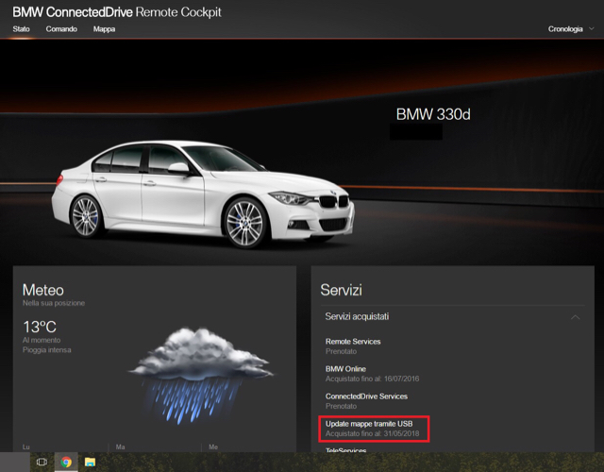Screen dimensions: 604x472
Task: Select the partially visible TeleServices entry
Action: (345, 449)
